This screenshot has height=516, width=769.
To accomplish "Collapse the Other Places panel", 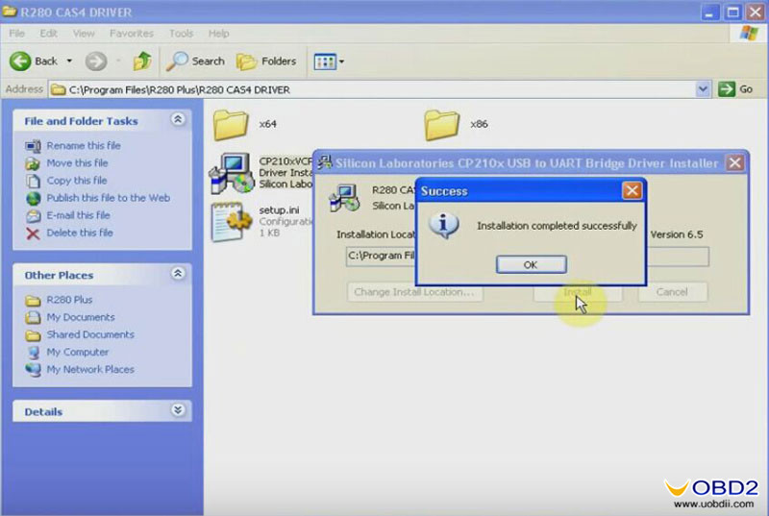I will (178, 273).
